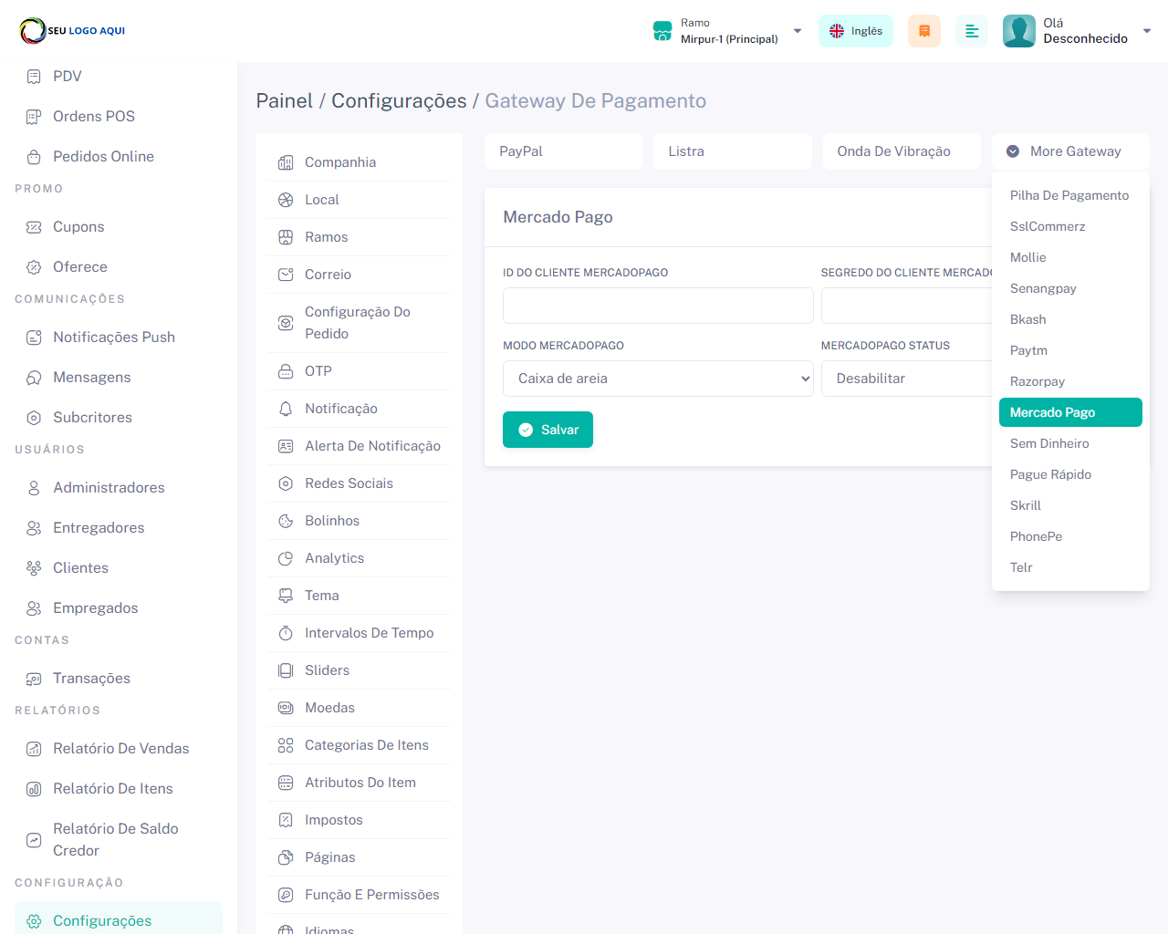This screenshot has width=1168, height=934.
Task: Switch language via the Inglês button
Action: pyautogui.click(x=855, y=31)
